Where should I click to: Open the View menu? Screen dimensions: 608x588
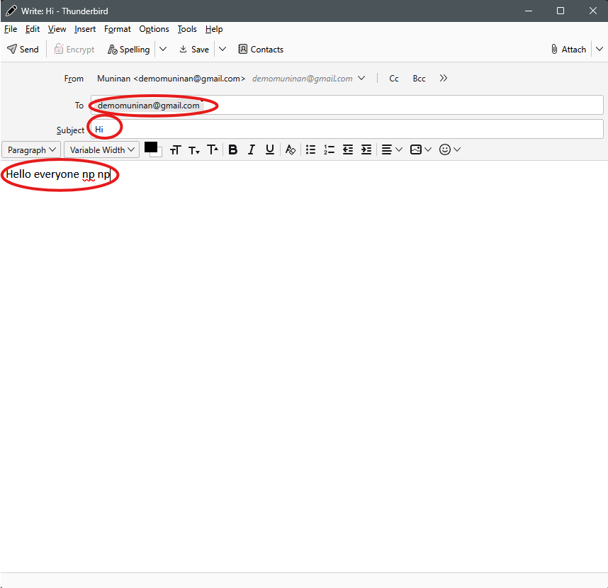[57, 29]
